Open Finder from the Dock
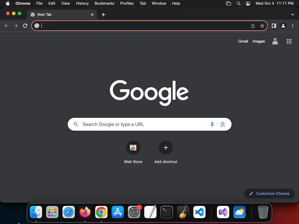299x224 pixels. tap(36, 212)
